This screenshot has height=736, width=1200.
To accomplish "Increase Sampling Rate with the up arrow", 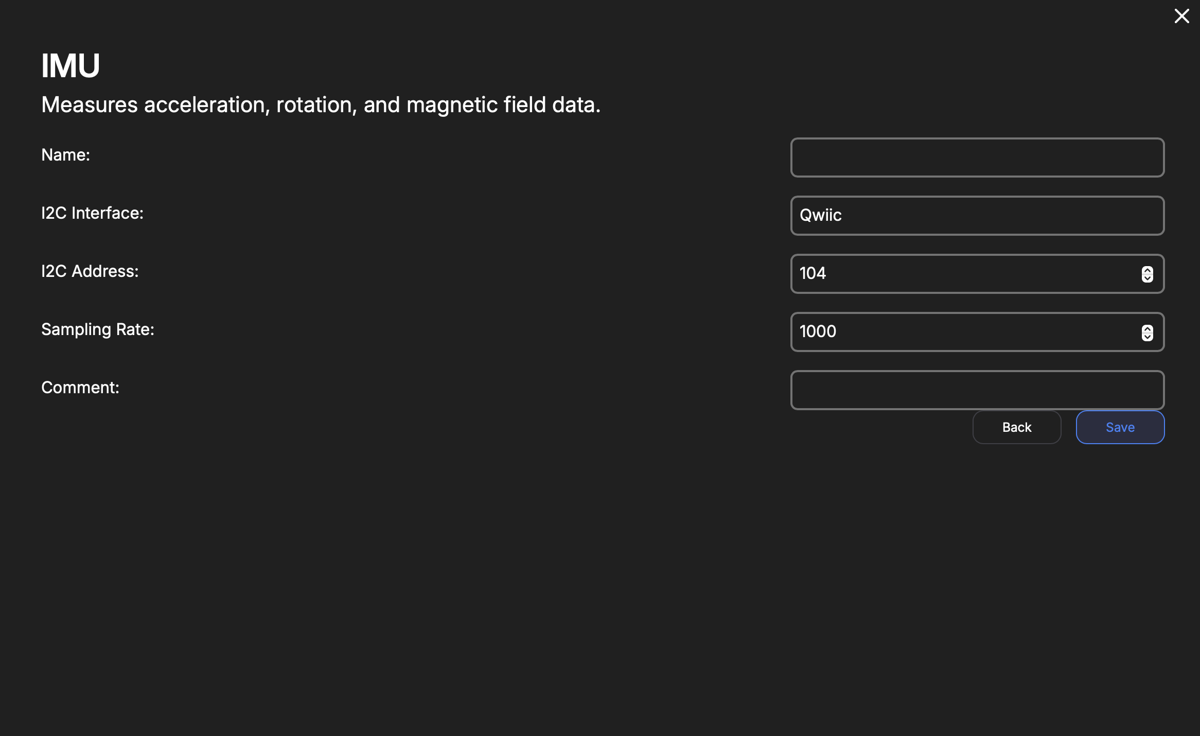I will [x=1147, y=329].
